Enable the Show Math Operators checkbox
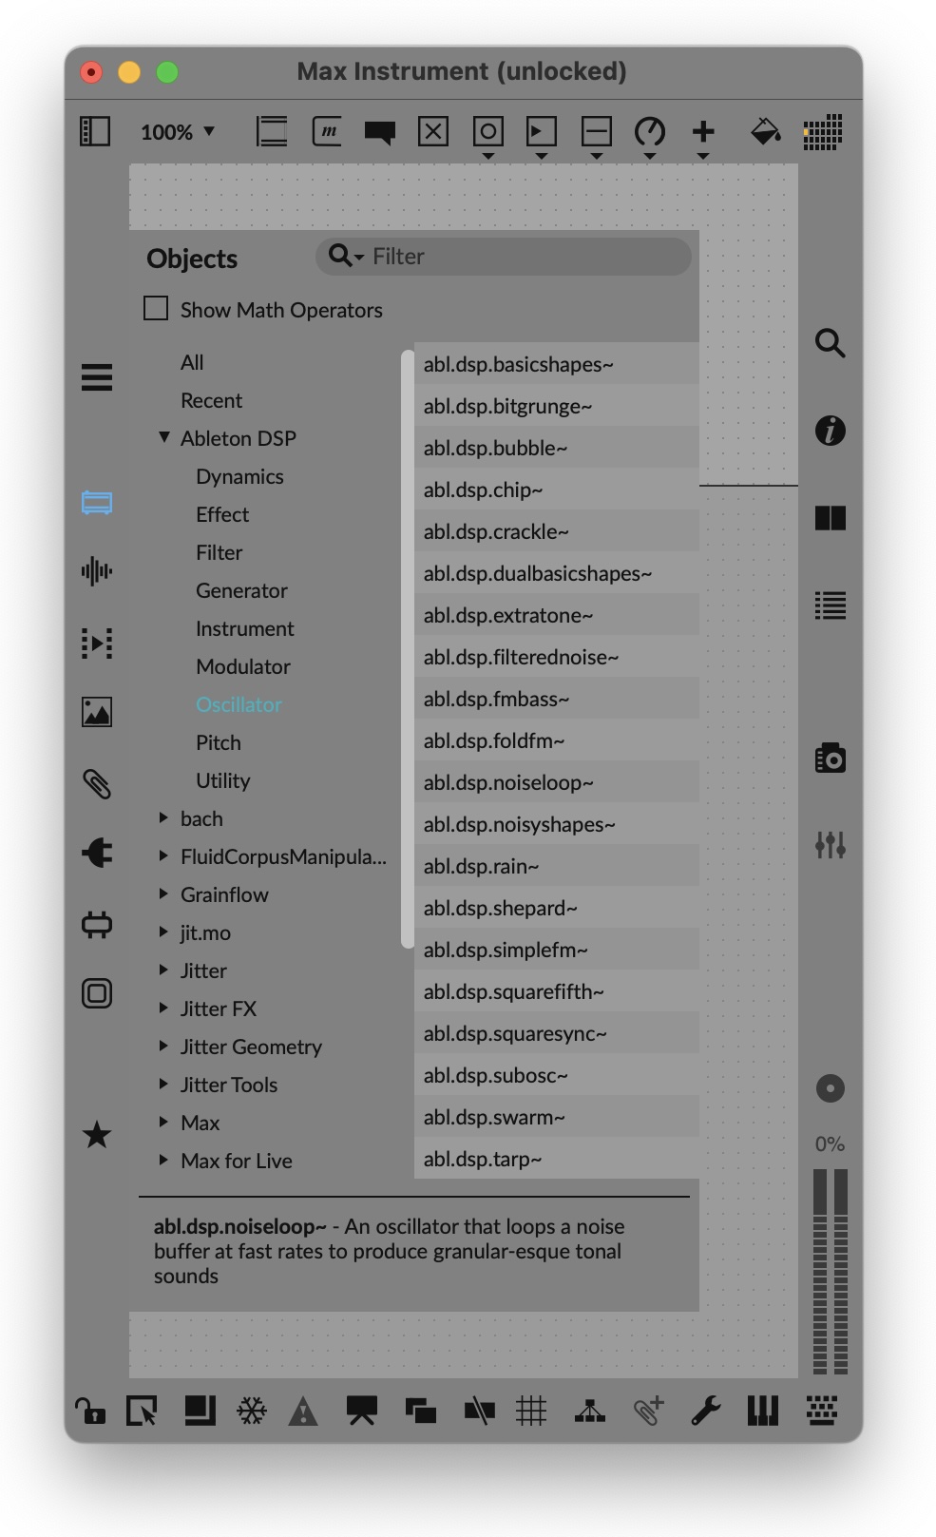Viewport: 936px width, 1537px height. 156,309
